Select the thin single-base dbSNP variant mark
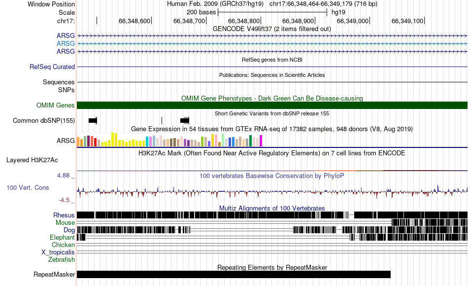Viewport: 468px width, 286px height. point(162,120)
